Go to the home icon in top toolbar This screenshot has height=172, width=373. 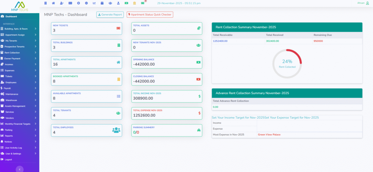[54, 3]
